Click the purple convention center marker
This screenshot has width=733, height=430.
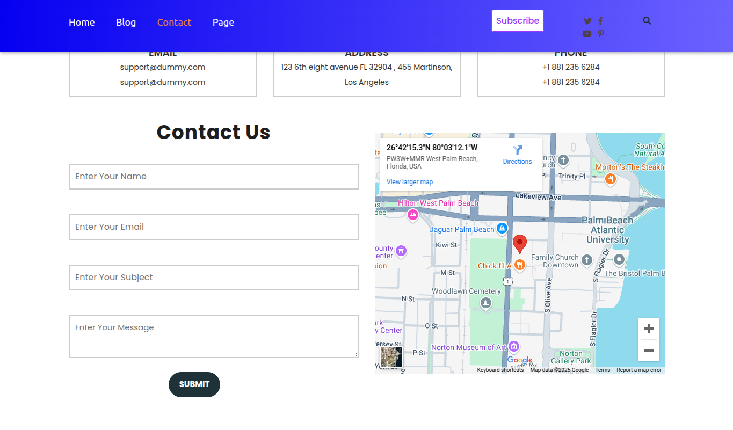pyautogui.click(x=401, y=251)
